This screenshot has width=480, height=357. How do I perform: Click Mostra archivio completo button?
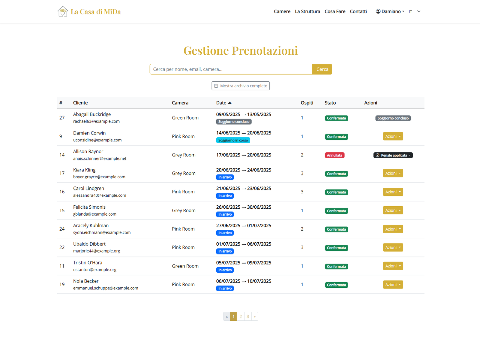[241, 86]
